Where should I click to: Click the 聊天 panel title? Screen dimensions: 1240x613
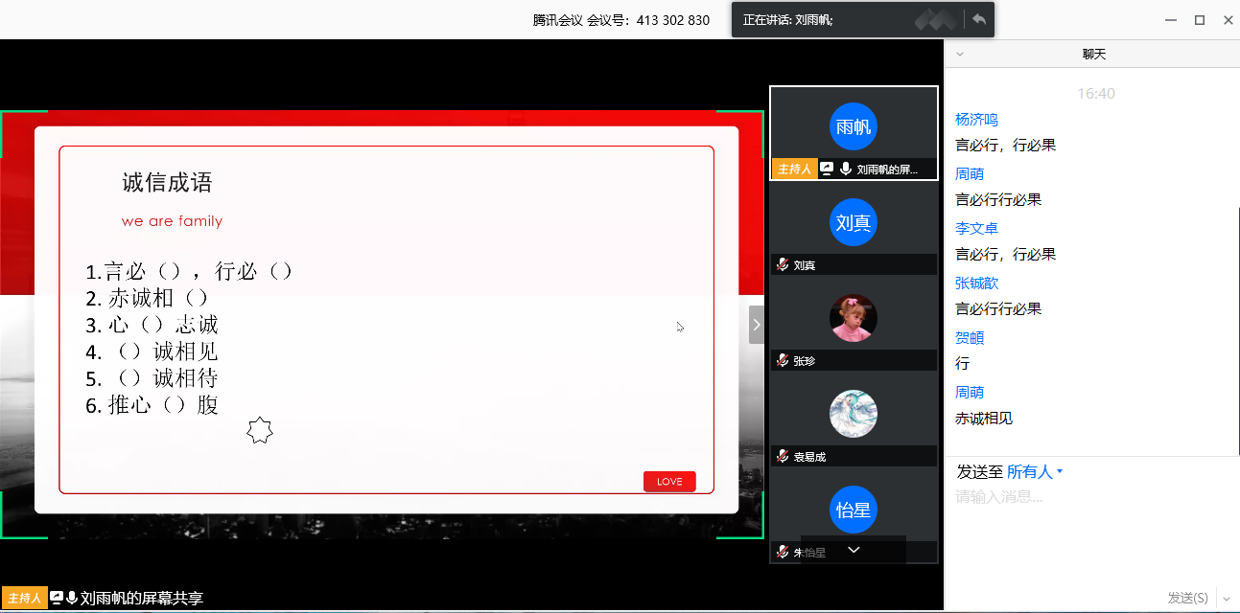click(1093, 55)
